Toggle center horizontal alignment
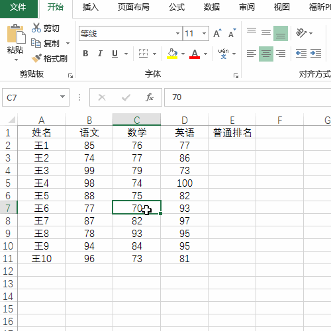Viewport: 331px width, 331px height. click(x=266, y=54)
